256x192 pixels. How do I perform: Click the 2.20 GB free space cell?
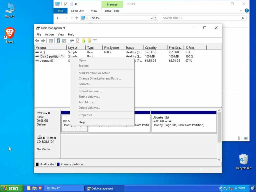pyautogui.click(x=174, y=52)
